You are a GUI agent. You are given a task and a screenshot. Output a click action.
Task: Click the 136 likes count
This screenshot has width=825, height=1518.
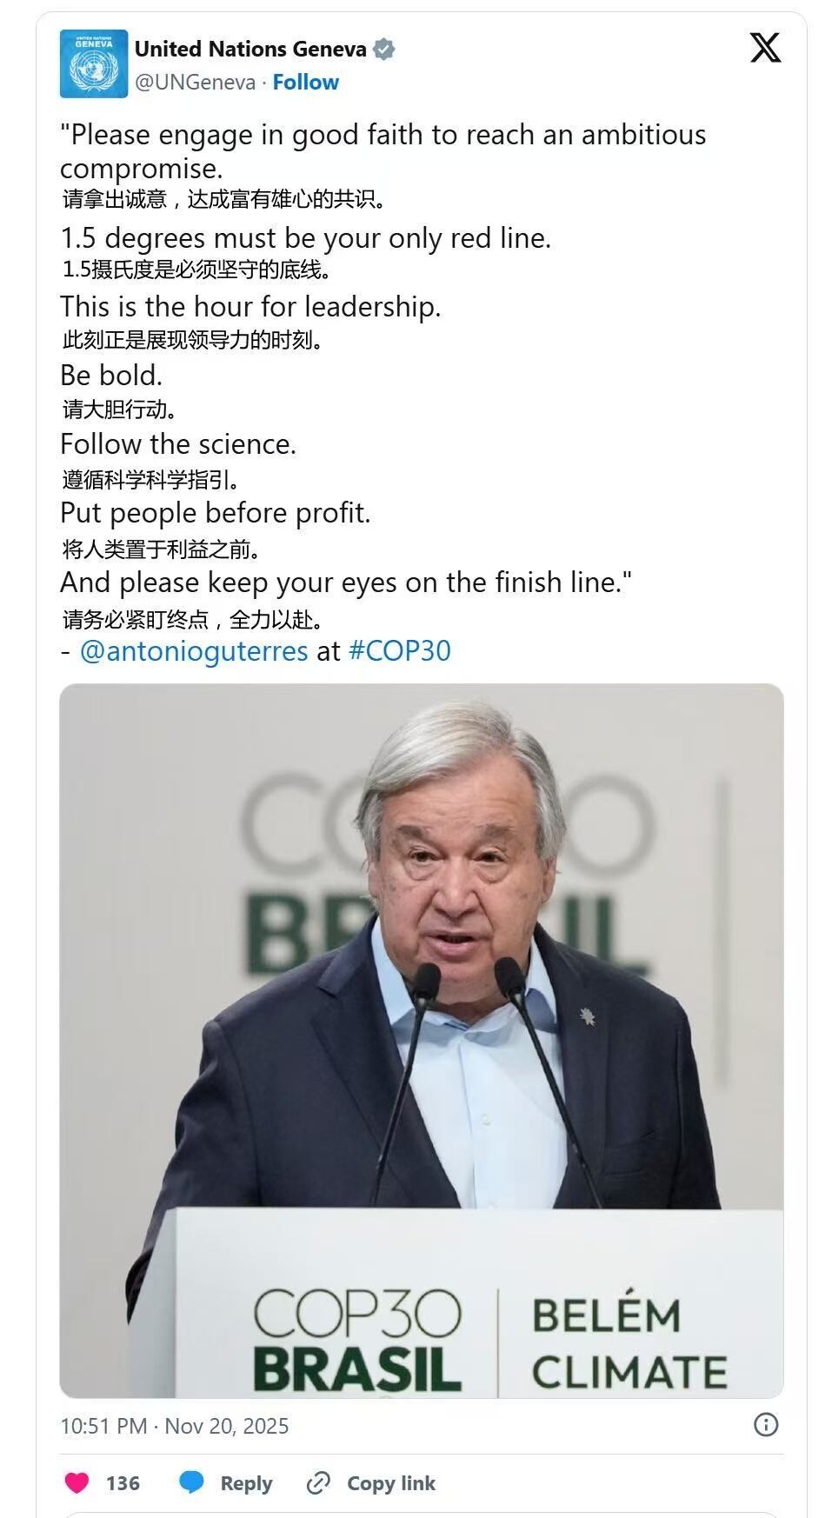[x=123, y=1483]
